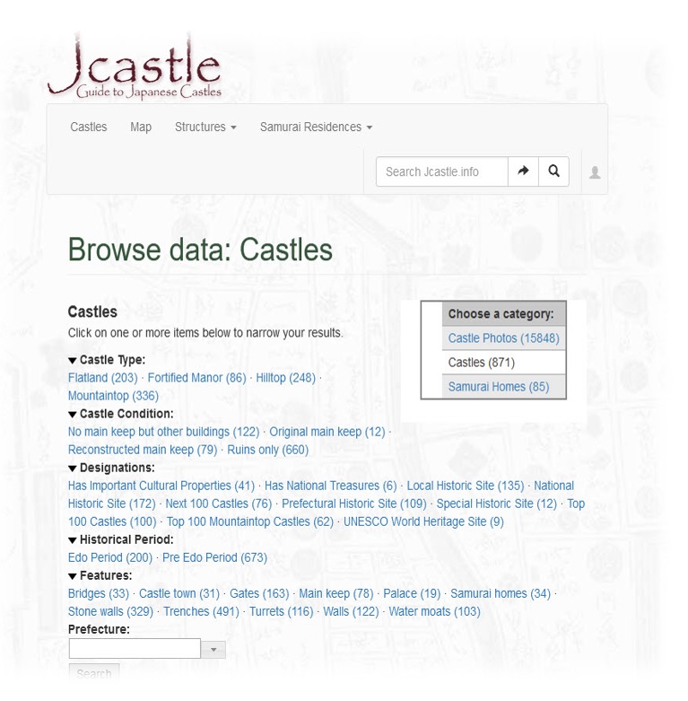
Task: Collapse the Castle Condition section
Action: 73,414
